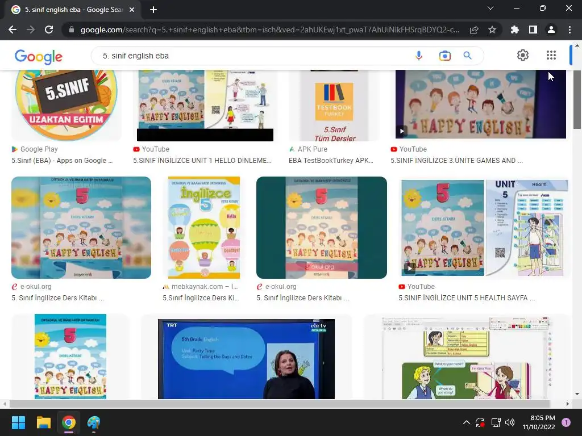Open the tab search chevron
This screenshot has height=436, width=582.
point(490,8)
